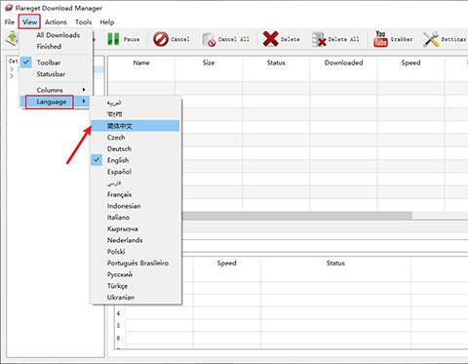Select Português Brasileiro language
The image size is (468, 364).
point(136,263)
